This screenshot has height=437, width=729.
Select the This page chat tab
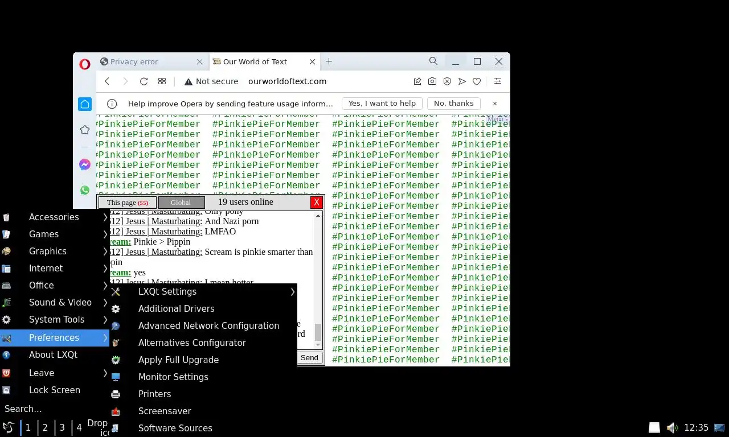point(128,203)
